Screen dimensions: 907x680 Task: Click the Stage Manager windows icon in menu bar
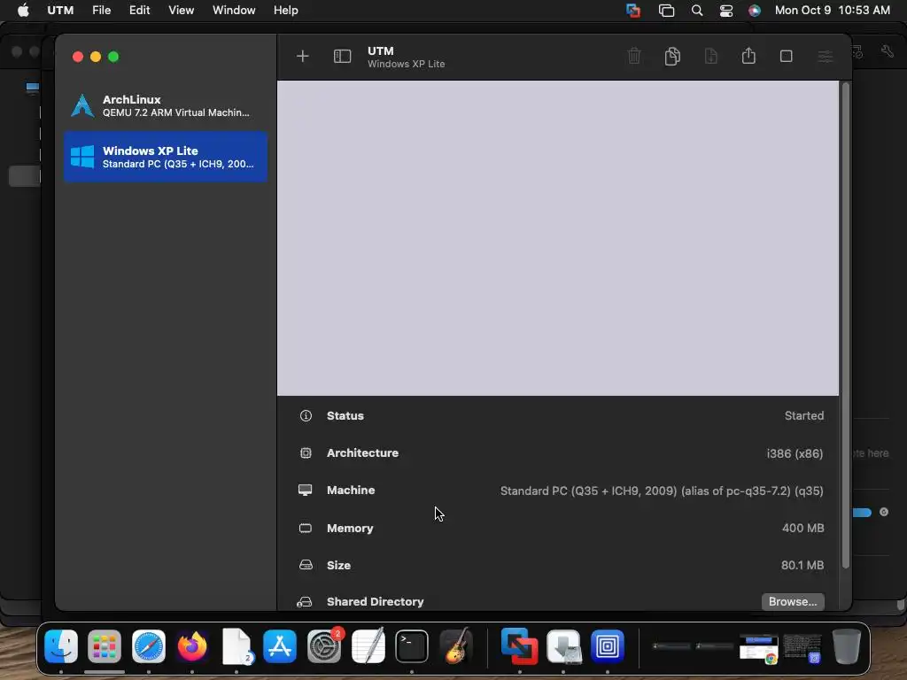click(x=666, y=11)
